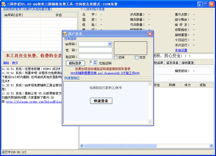Switch to the 留言信息 tab
Screen dimensions: 216x156
click(172, 63)
